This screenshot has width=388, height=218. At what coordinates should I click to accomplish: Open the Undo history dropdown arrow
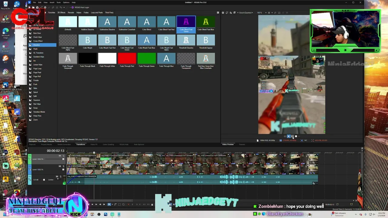64,7
